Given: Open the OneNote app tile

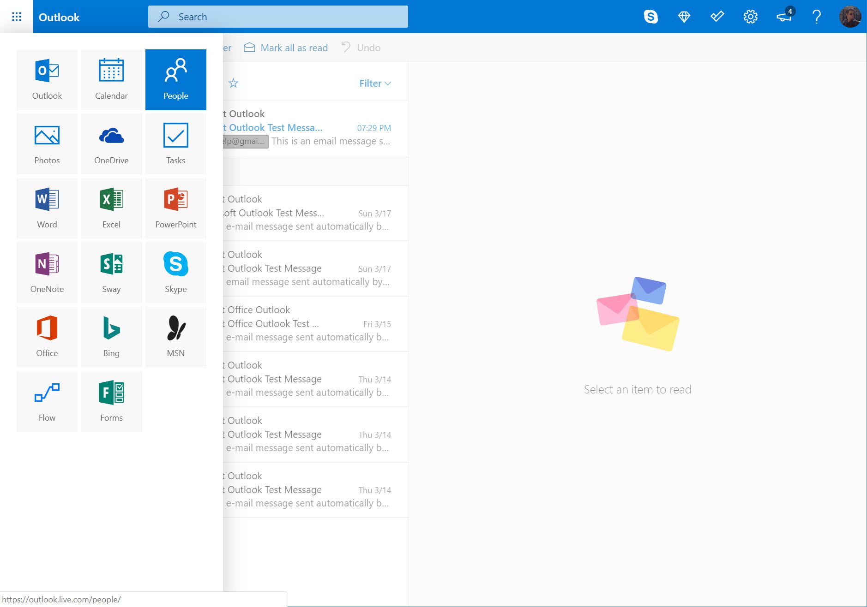Looking at the screenshot, I should (x=47, y=273).
